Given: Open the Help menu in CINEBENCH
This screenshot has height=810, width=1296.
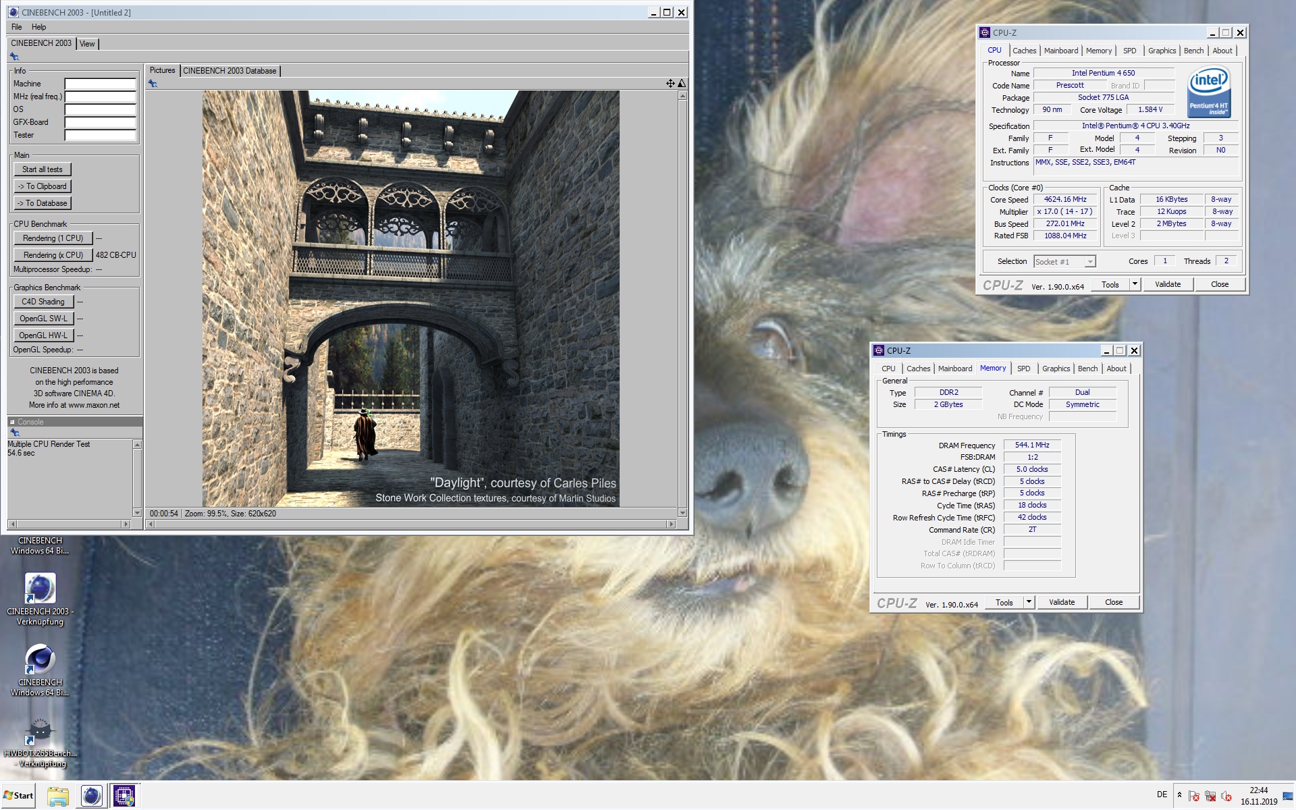Looking at the screenshot, I should (38, 27).
